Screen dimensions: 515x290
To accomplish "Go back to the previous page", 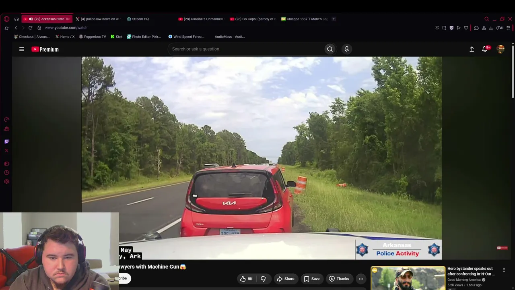I will pos(16,28).
